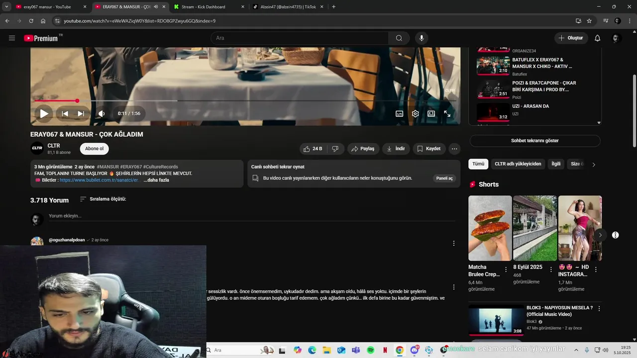This screenshot has width=637, height=358.
Task: Click the YouTube Premium logo
Action: 41,38
